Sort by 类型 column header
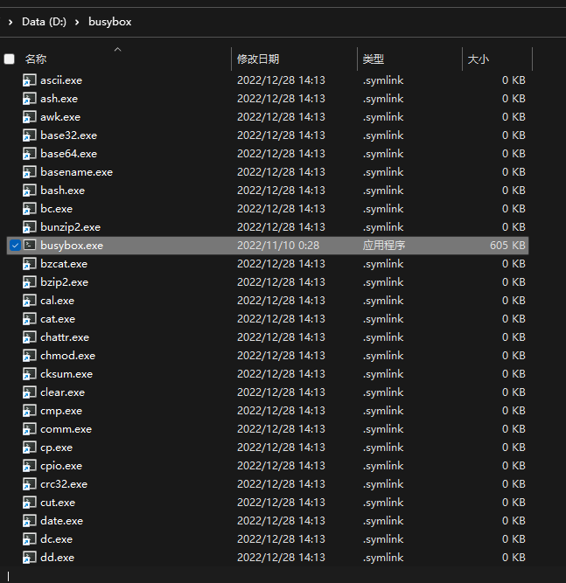 pos(374,59)
